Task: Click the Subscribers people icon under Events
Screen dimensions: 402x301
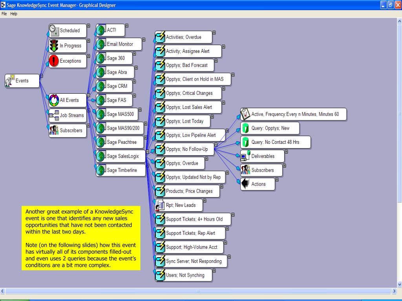Action: click(x=54, y=130)
